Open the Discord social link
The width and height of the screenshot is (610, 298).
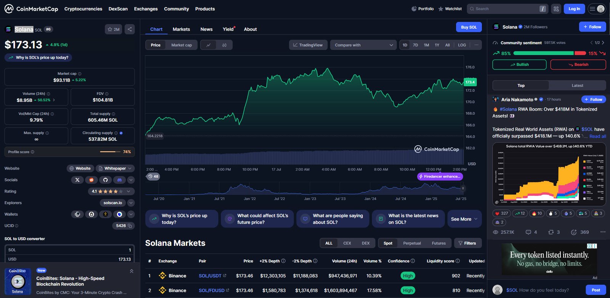[x=119, y=180]
